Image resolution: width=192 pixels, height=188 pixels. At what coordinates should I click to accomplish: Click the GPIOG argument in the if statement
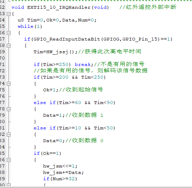click(x=112, y=39)
